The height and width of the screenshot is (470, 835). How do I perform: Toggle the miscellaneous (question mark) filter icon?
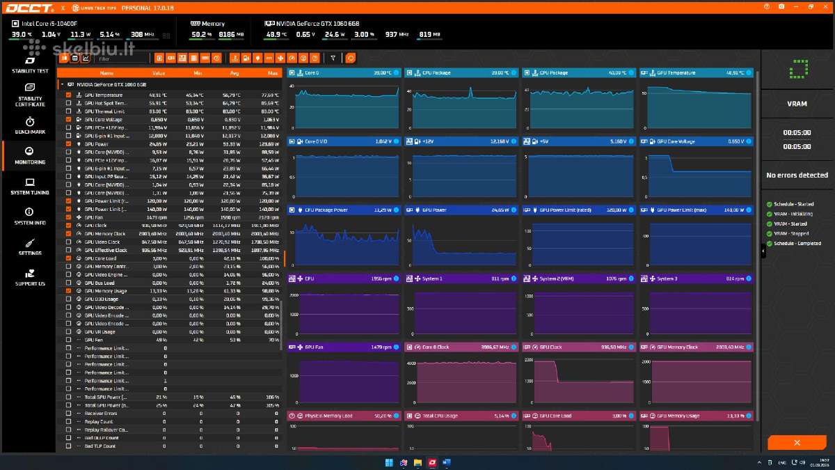pos(315,58)
